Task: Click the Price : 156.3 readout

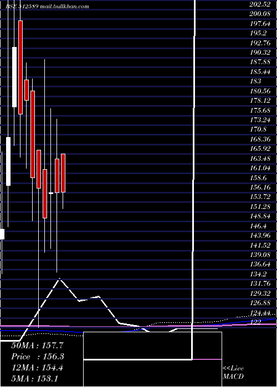Action: 38,357
